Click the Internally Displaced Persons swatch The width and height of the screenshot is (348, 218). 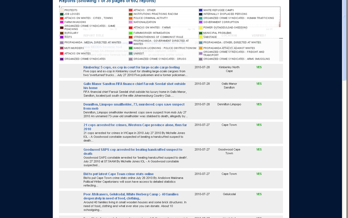pyautogui.click(x=200, y=14)
